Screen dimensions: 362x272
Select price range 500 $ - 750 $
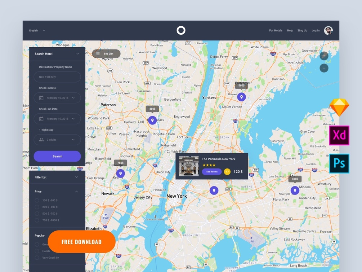click(37, 214)
